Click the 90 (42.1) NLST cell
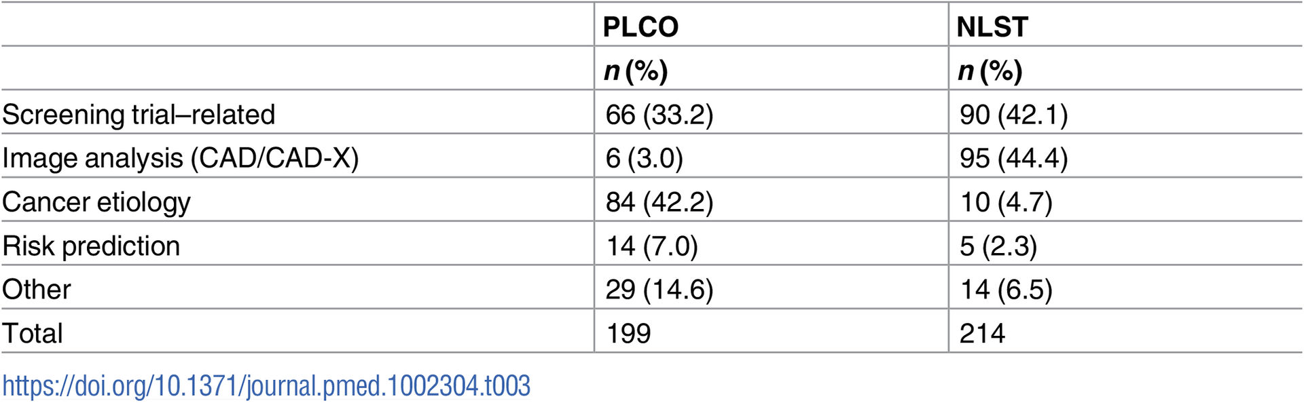 point(1013,114)
